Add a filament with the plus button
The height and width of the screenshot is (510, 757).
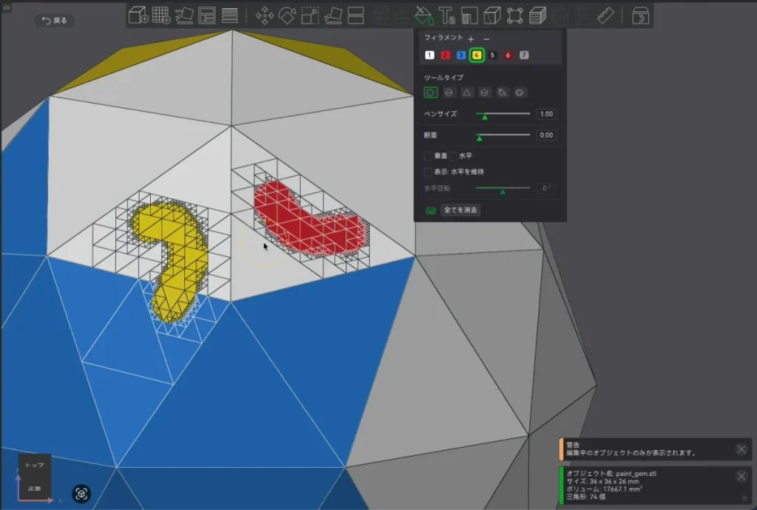[471, 38]
